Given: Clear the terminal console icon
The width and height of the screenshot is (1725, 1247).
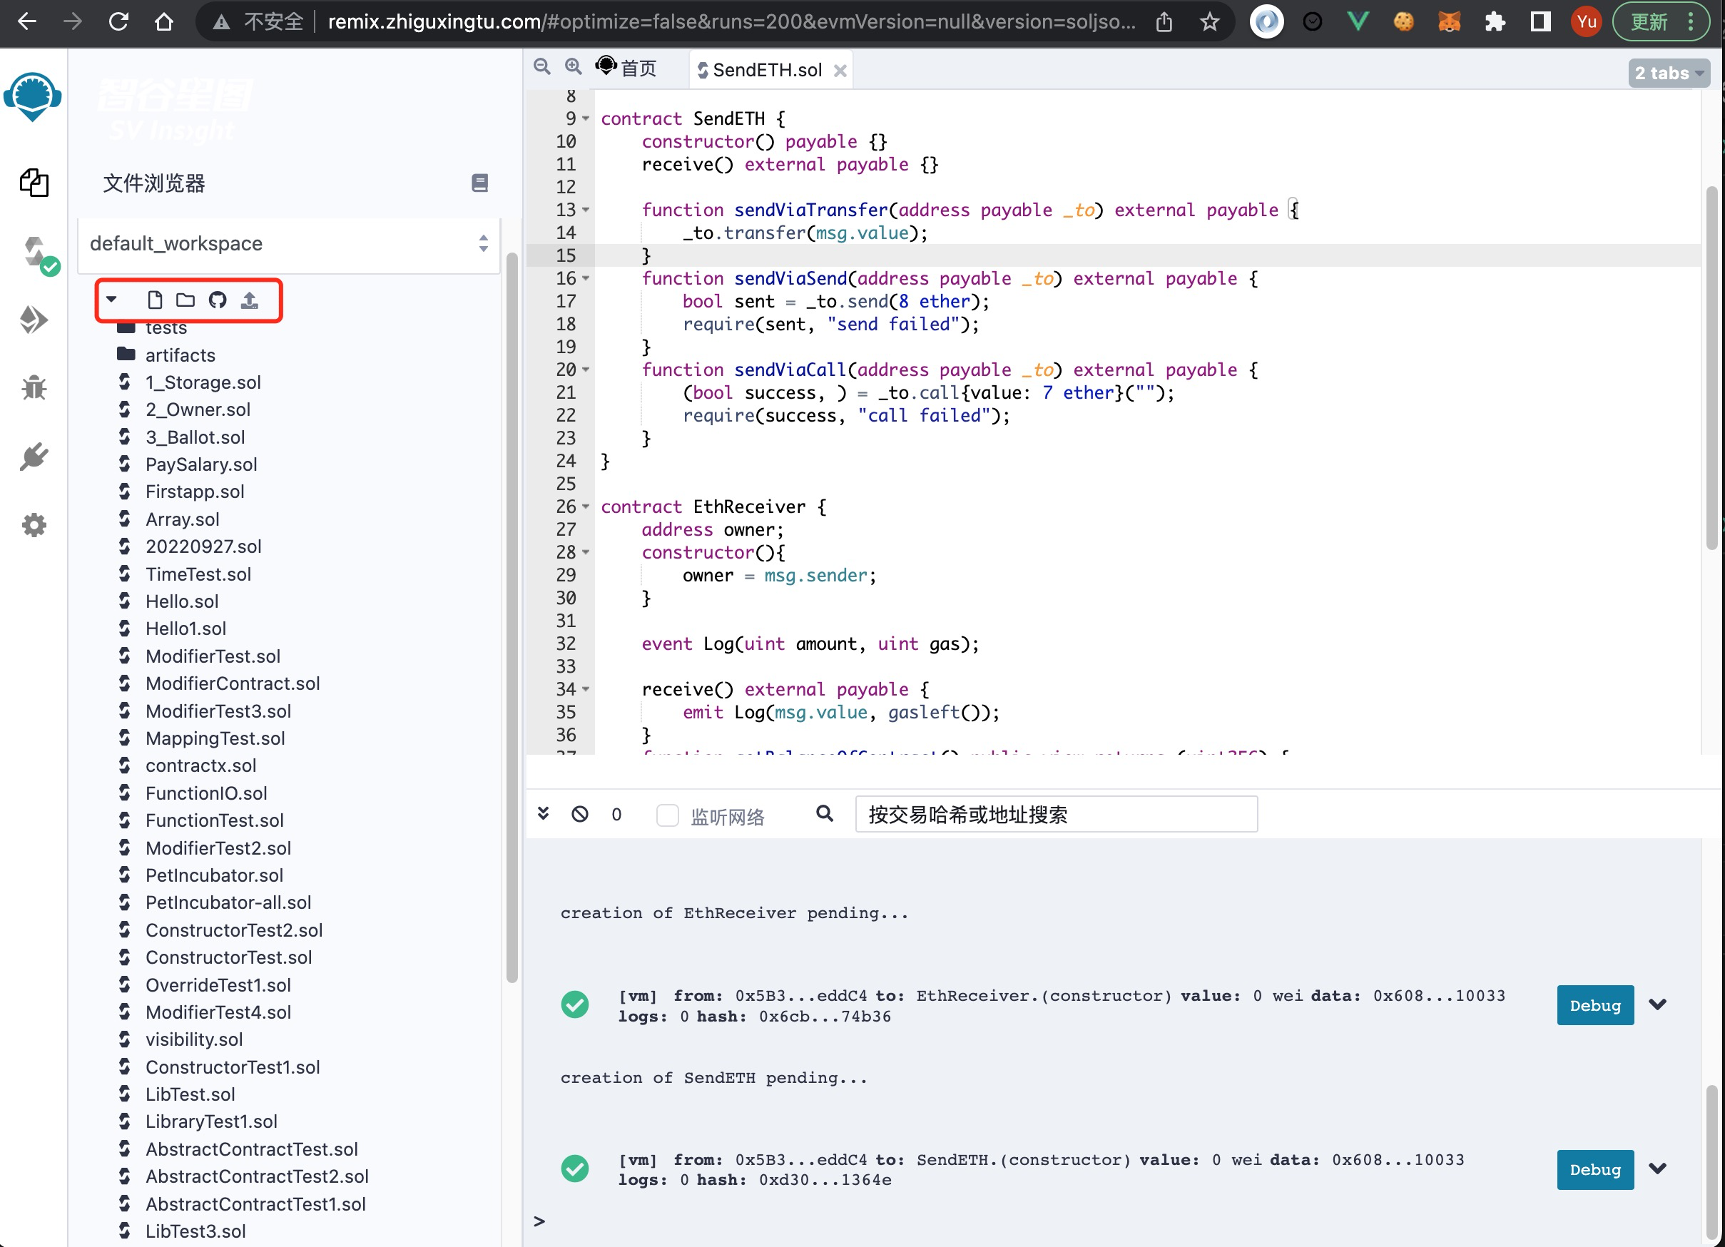Looking at the screenshot, I should 579,815.
